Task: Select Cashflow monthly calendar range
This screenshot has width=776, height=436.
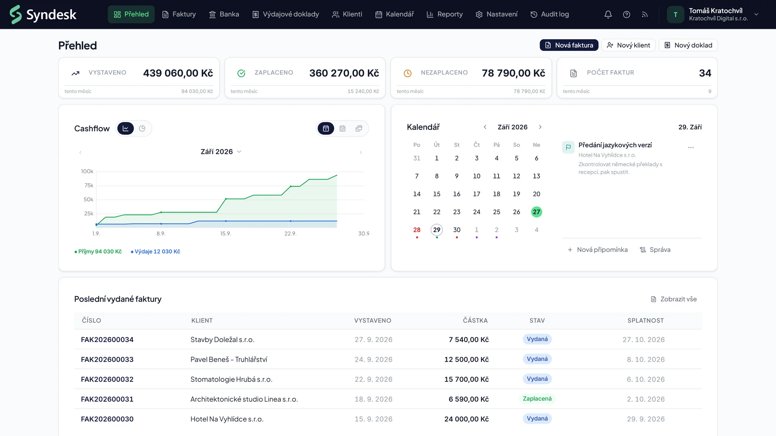Action: pyautogui.click(x=326, y=128)
